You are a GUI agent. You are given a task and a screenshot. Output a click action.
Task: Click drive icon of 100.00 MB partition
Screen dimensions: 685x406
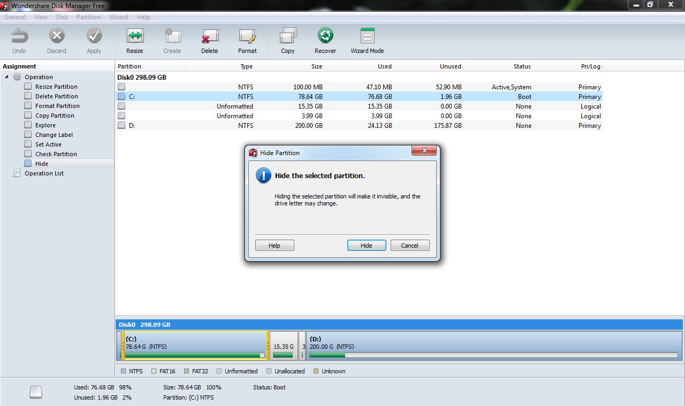pos(121,87)
